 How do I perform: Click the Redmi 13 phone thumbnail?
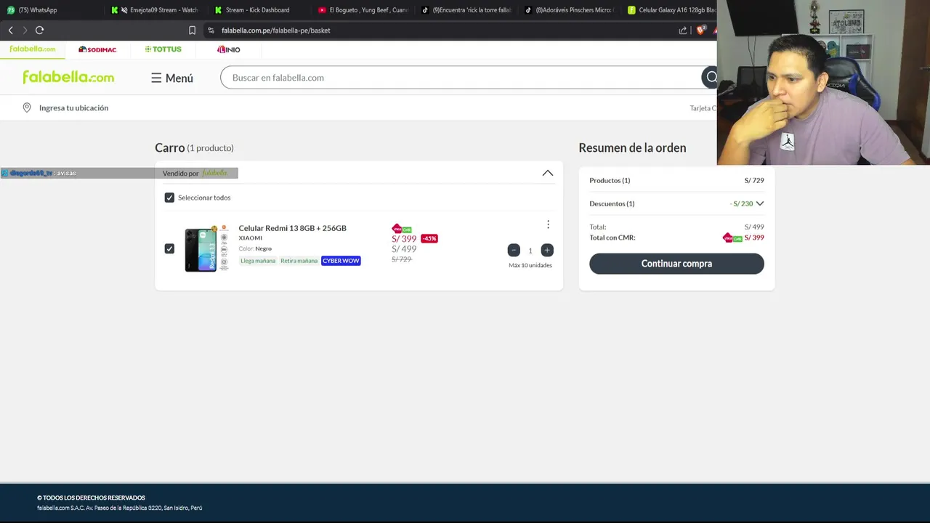(206, 249)
